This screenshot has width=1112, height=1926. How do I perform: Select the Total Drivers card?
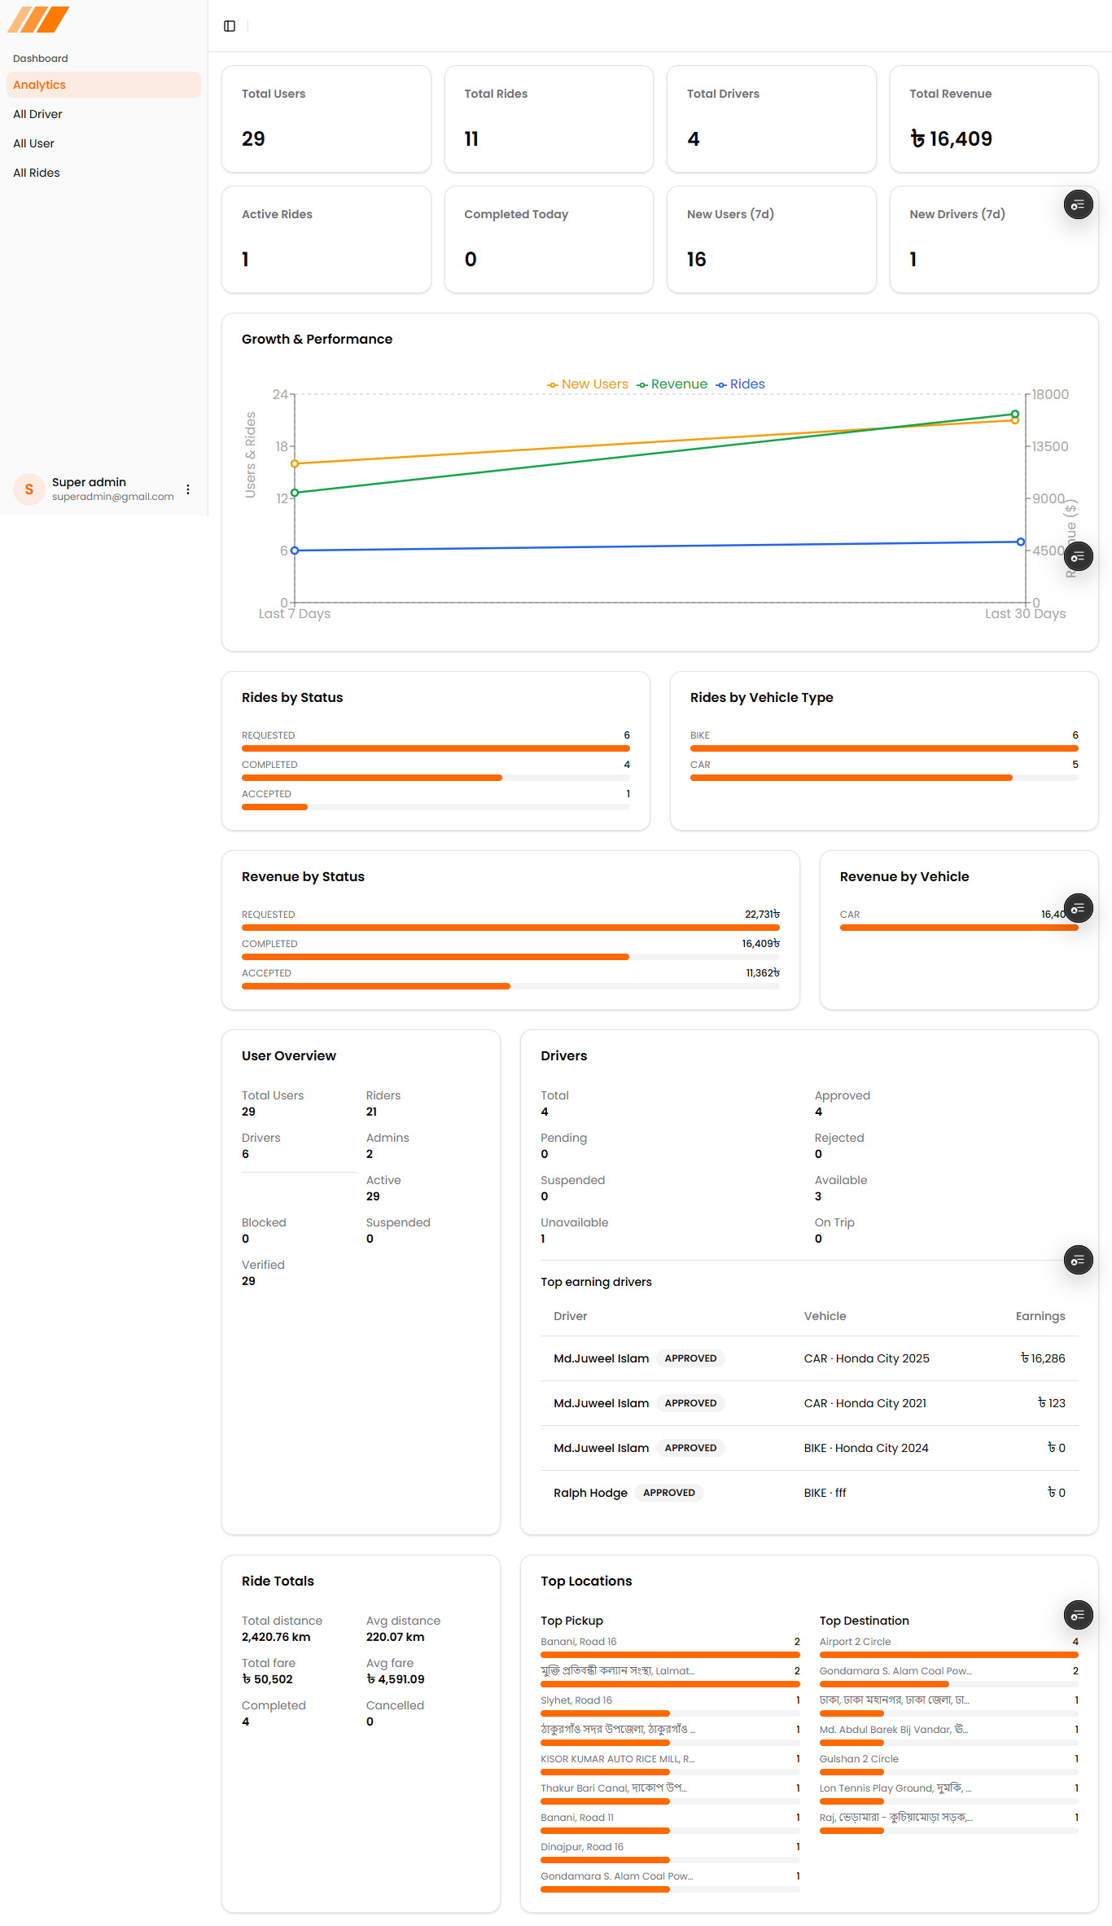tap(772, 119)
